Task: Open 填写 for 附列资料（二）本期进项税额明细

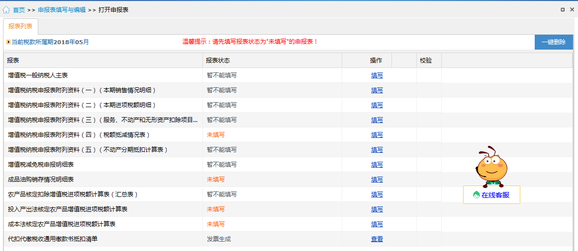Action: pos(377,105)
